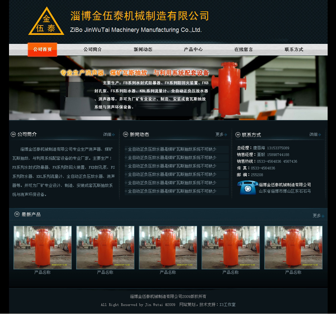Open the 公司首页 navigation tab

[43, 50]
